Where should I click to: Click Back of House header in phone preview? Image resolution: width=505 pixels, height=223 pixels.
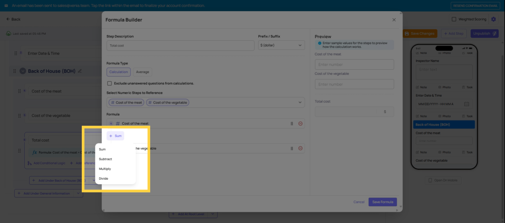click(x=444, y=125)
